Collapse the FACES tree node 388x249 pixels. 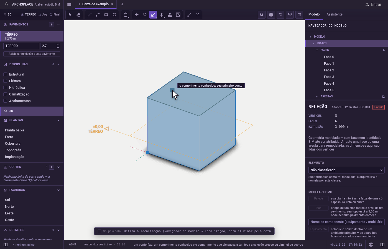pyautogui.click(x=317, y=50)
